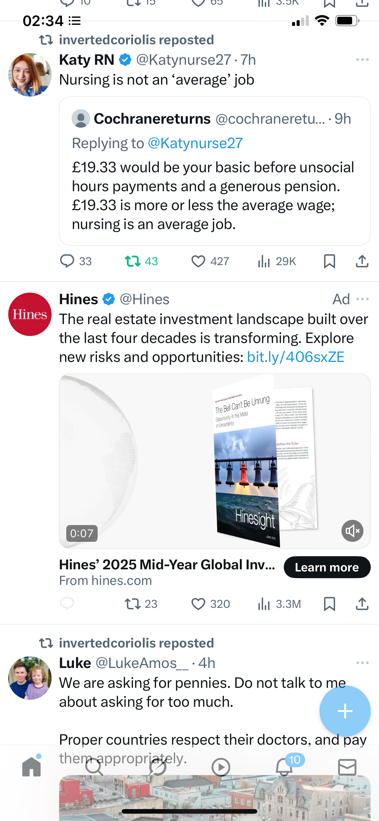Switch to the Search tab
Viewport: 379px width, 821px height.
tap(94, 767)
